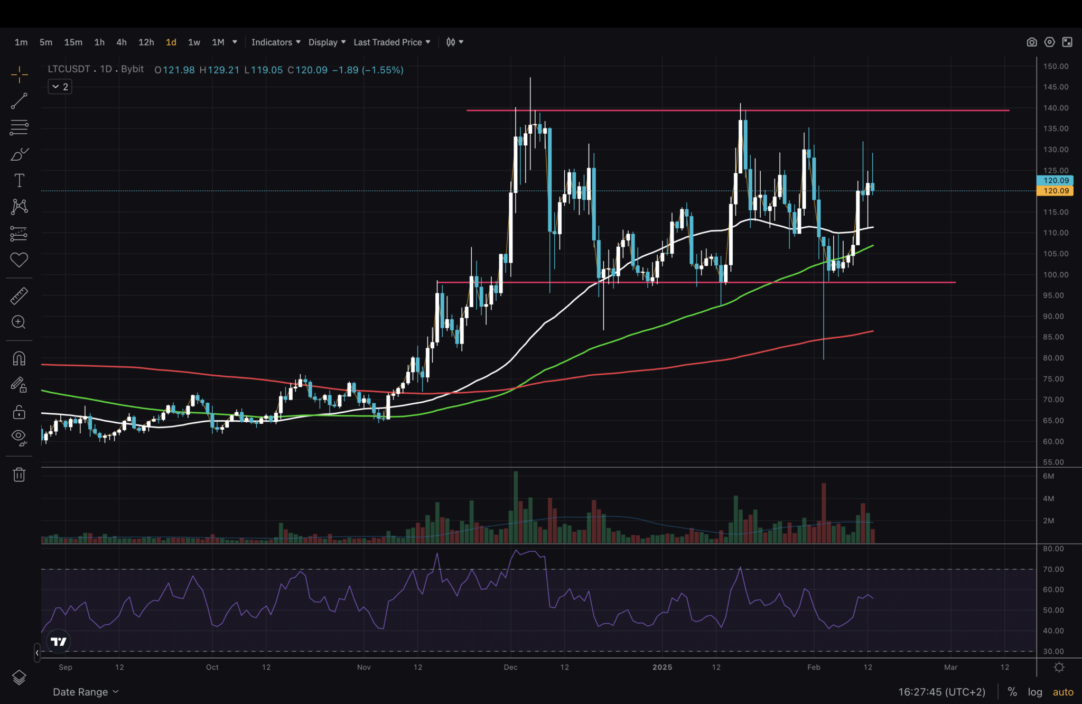The height and width of the screenshot is (704, 1082).
Task: Toggle percent scale mode
Action: click(x=1012, y=692)
